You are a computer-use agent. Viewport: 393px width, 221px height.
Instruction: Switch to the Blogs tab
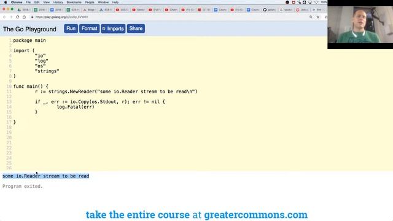point(89,10)
